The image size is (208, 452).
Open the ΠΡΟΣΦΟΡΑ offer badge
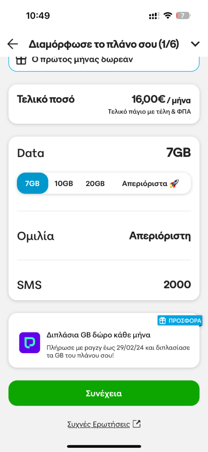pyautogui.click(x=180, y=321)
